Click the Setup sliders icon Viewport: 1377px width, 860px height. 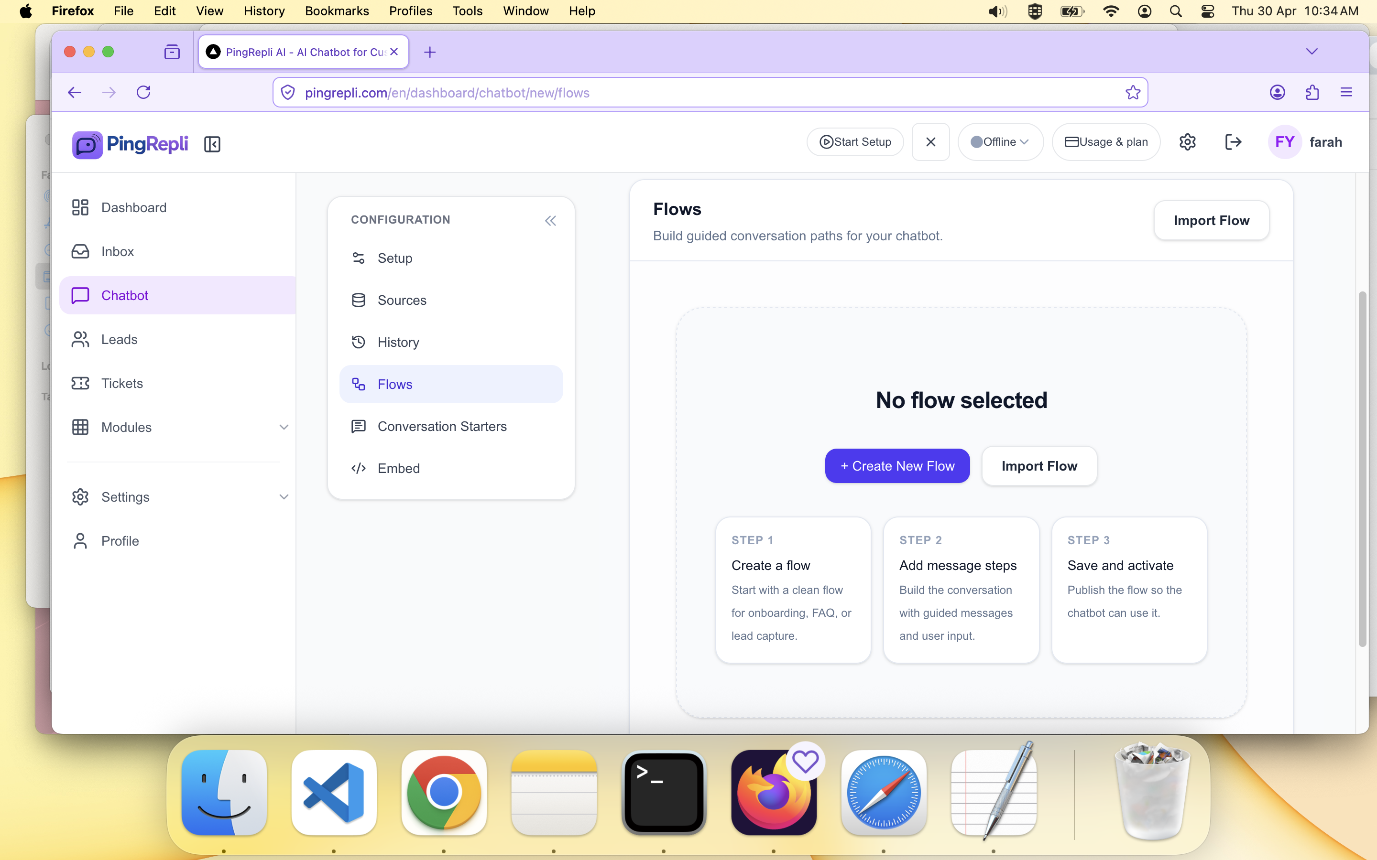[359, 258]
